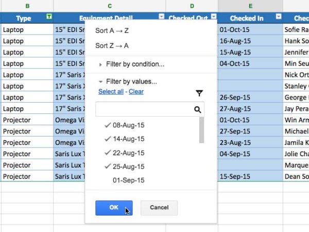
Task: Open the Checked In column filter arrow
Action: click(279, 17)
